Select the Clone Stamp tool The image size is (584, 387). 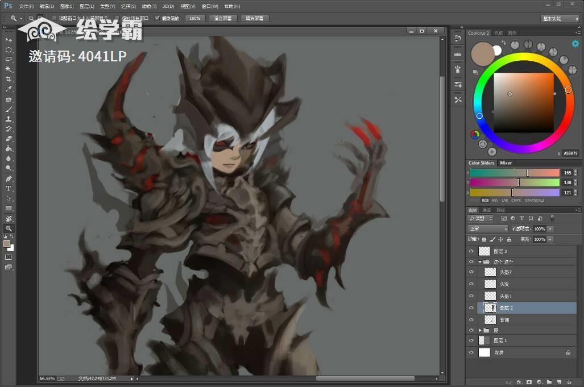(9, 119)
